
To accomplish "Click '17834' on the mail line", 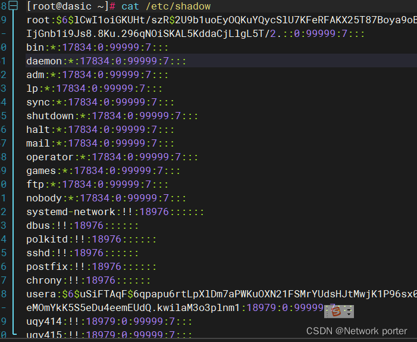I will [83, 144].
